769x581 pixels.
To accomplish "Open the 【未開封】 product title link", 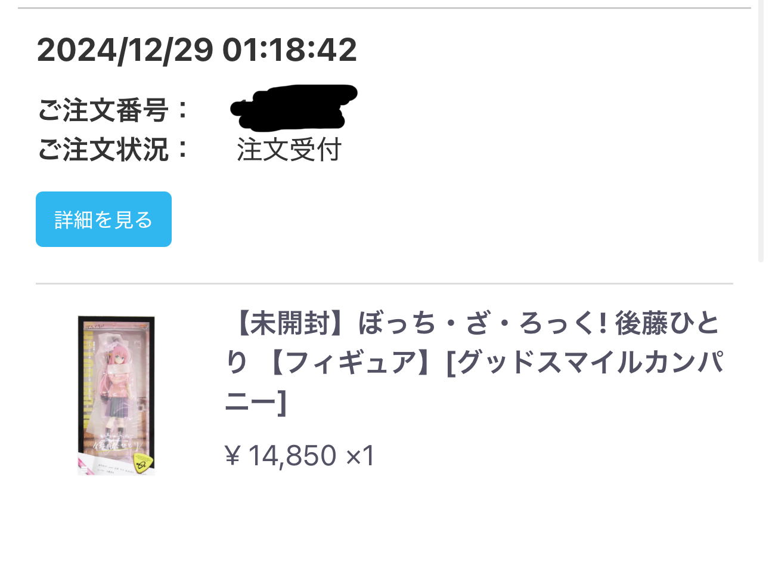I will (x=475, y=363).
